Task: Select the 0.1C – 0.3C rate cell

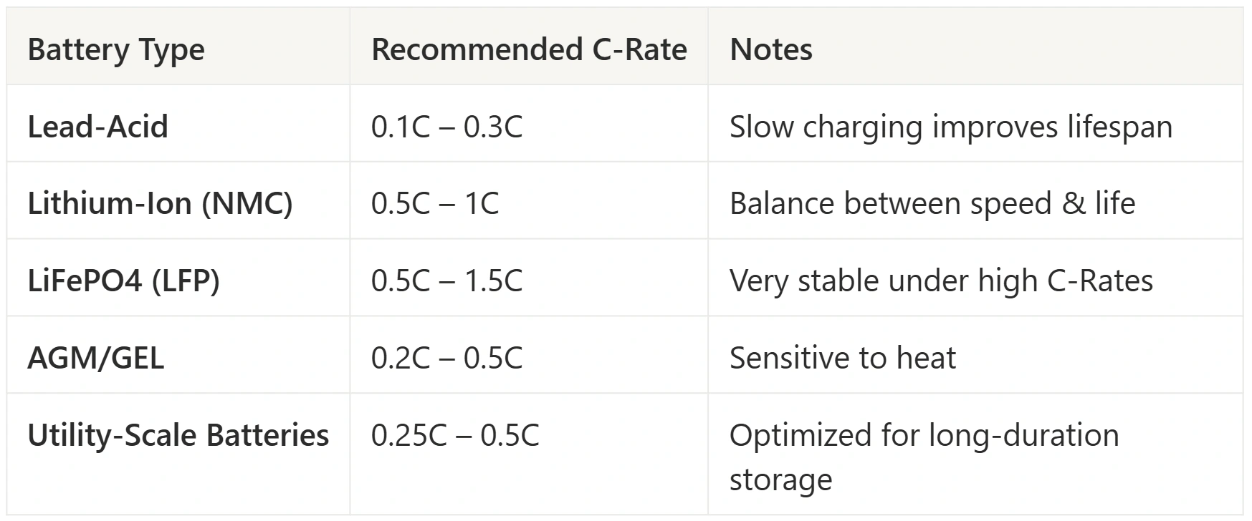Action: (446, 127)
